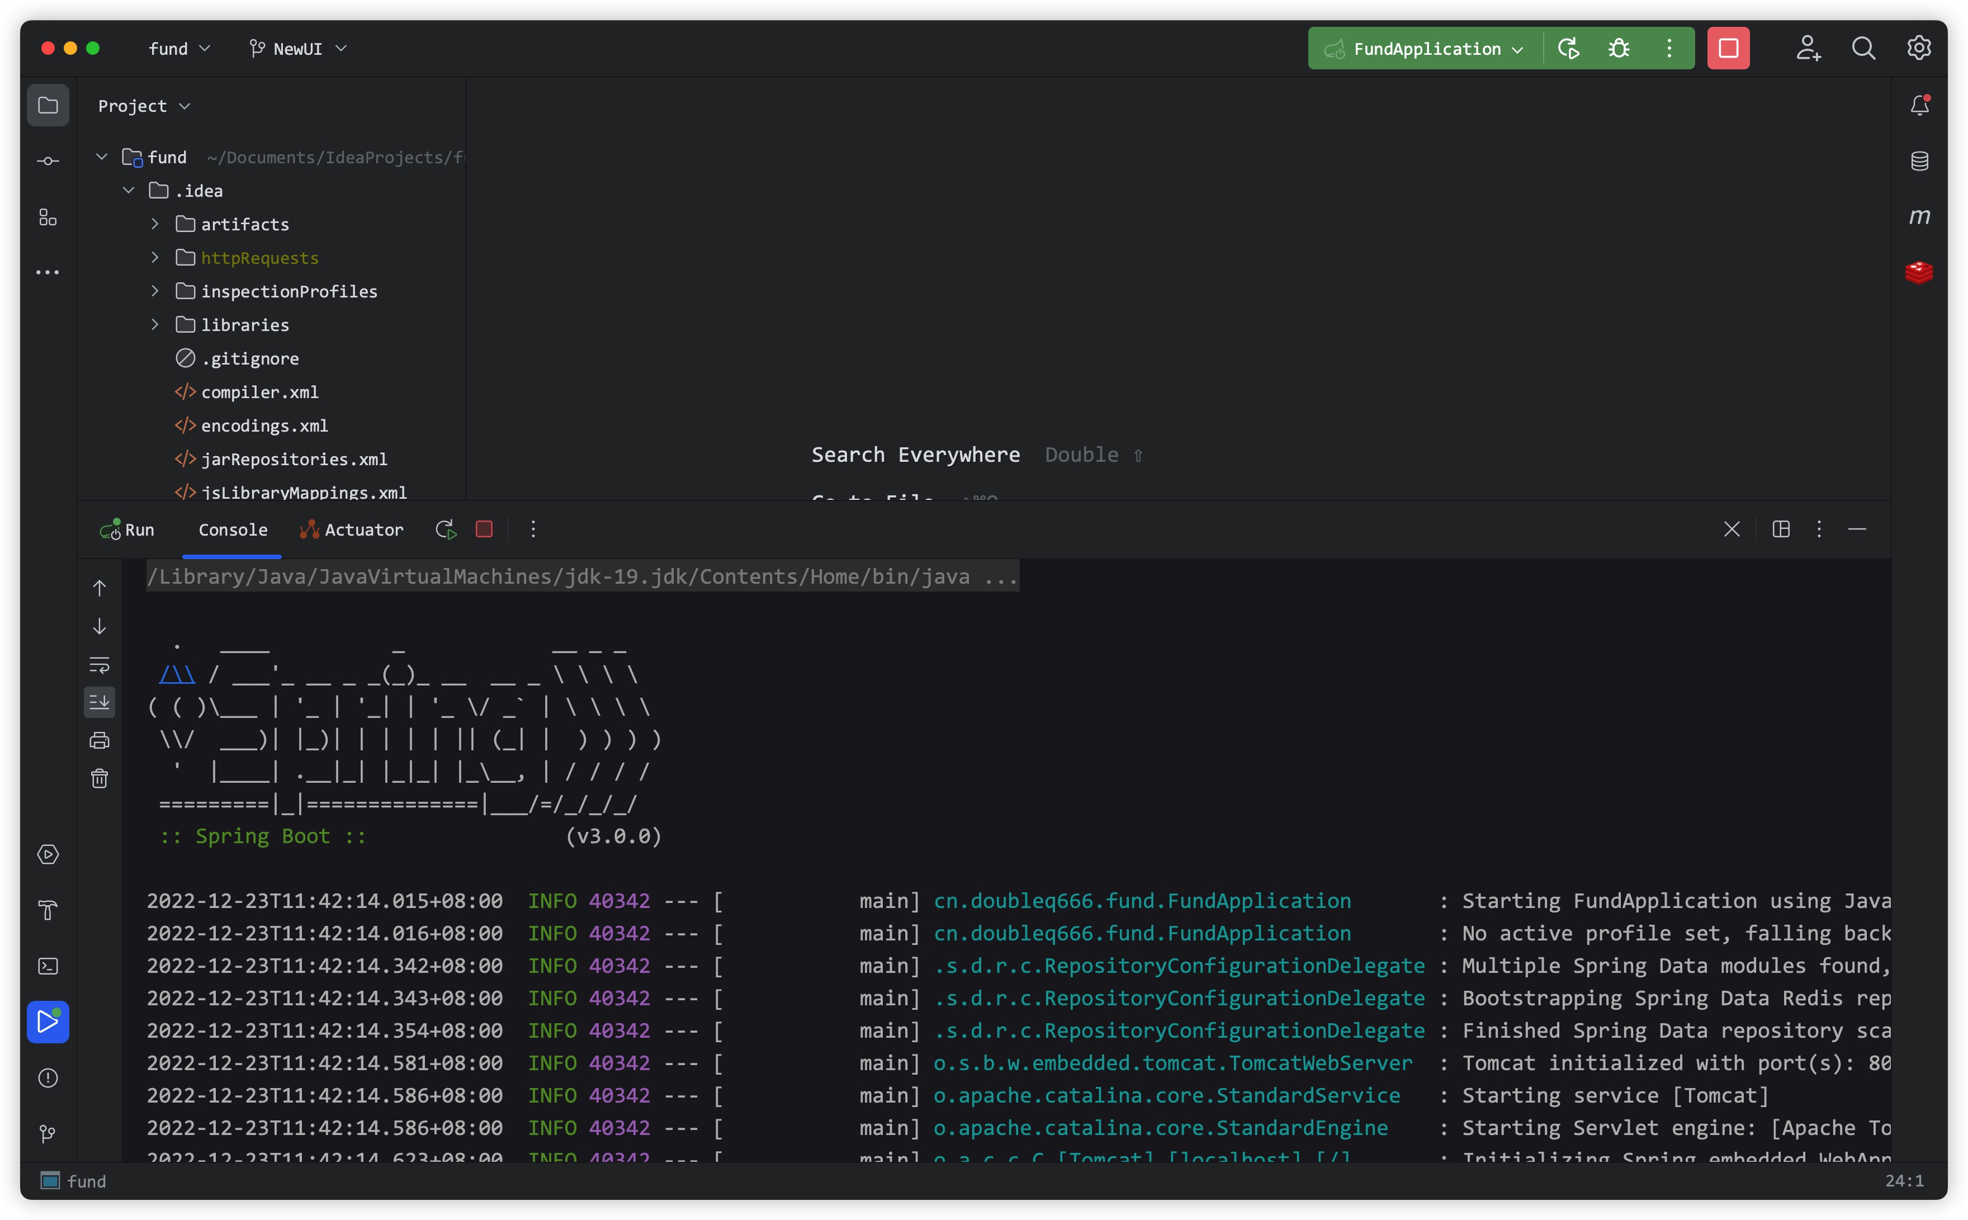Clear all console output with trash icon
The image size is (1968, 1220).
pos(100,778)
